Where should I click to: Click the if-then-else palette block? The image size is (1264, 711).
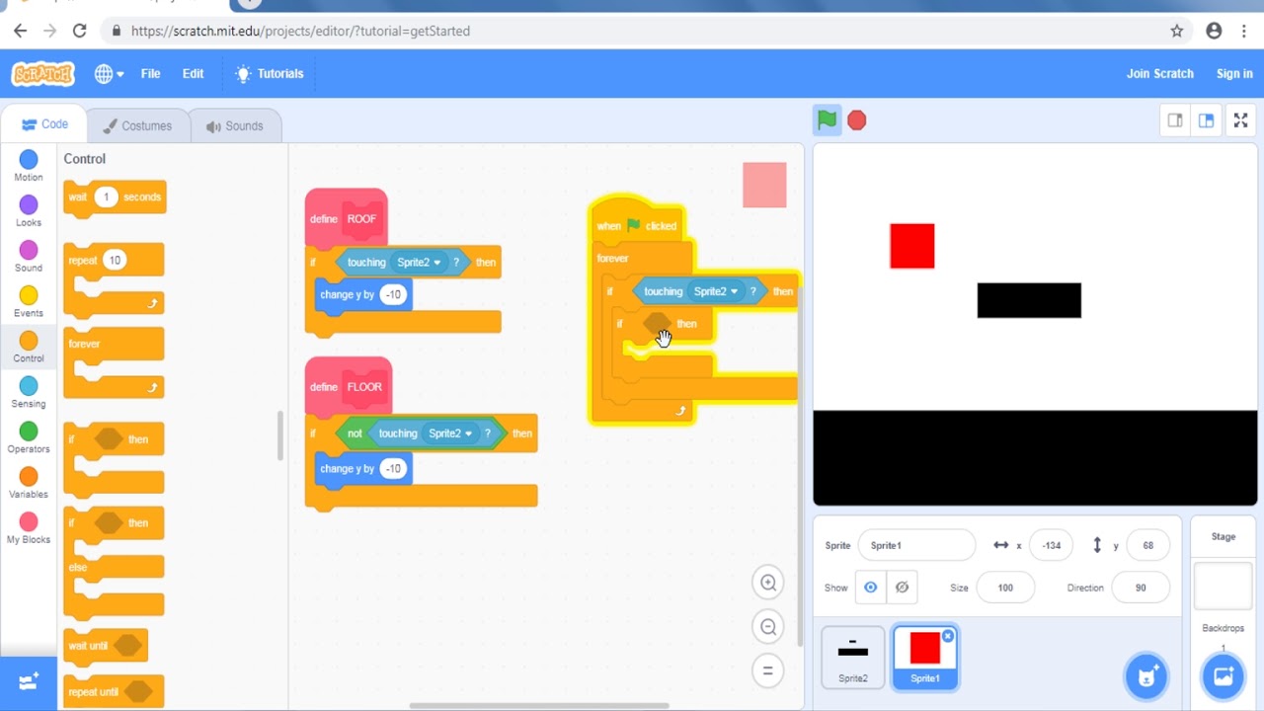point(114,562)
